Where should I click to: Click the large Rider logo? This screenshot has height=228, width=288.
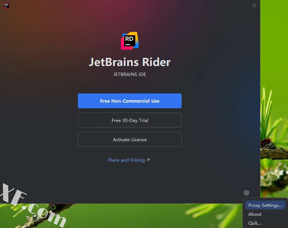point(130,41)
